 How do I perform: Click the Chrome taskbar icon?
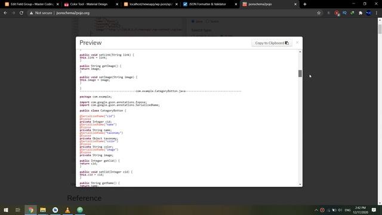point(30,210)
